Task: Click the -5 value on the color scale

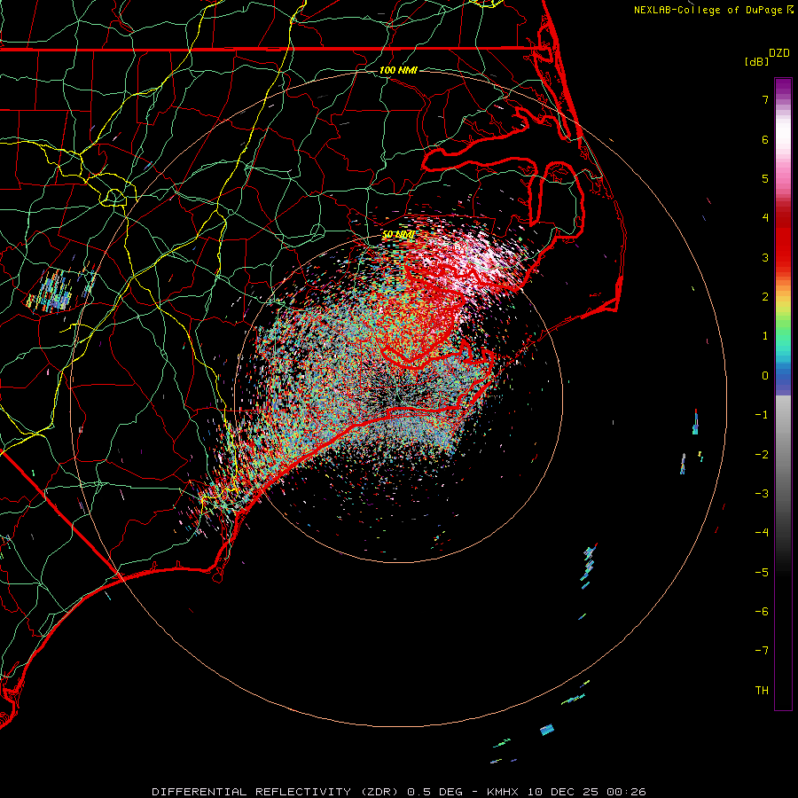Action: point(762,573)
